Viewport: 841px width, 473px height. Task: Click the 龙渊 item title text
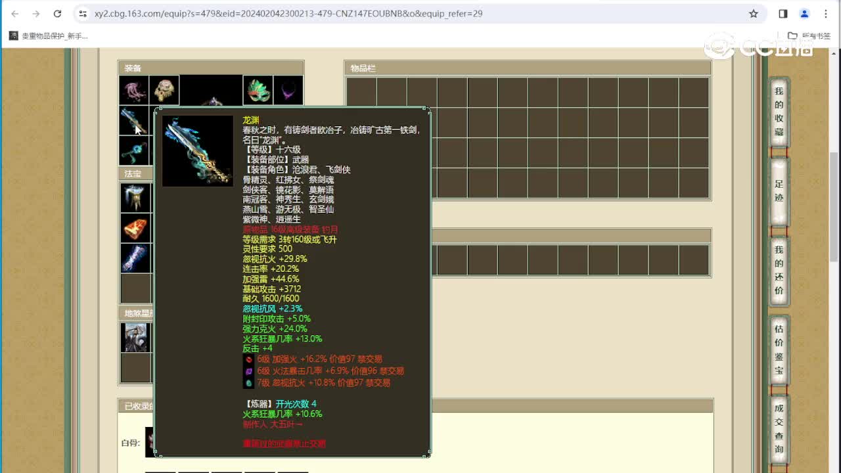(251, 121)
